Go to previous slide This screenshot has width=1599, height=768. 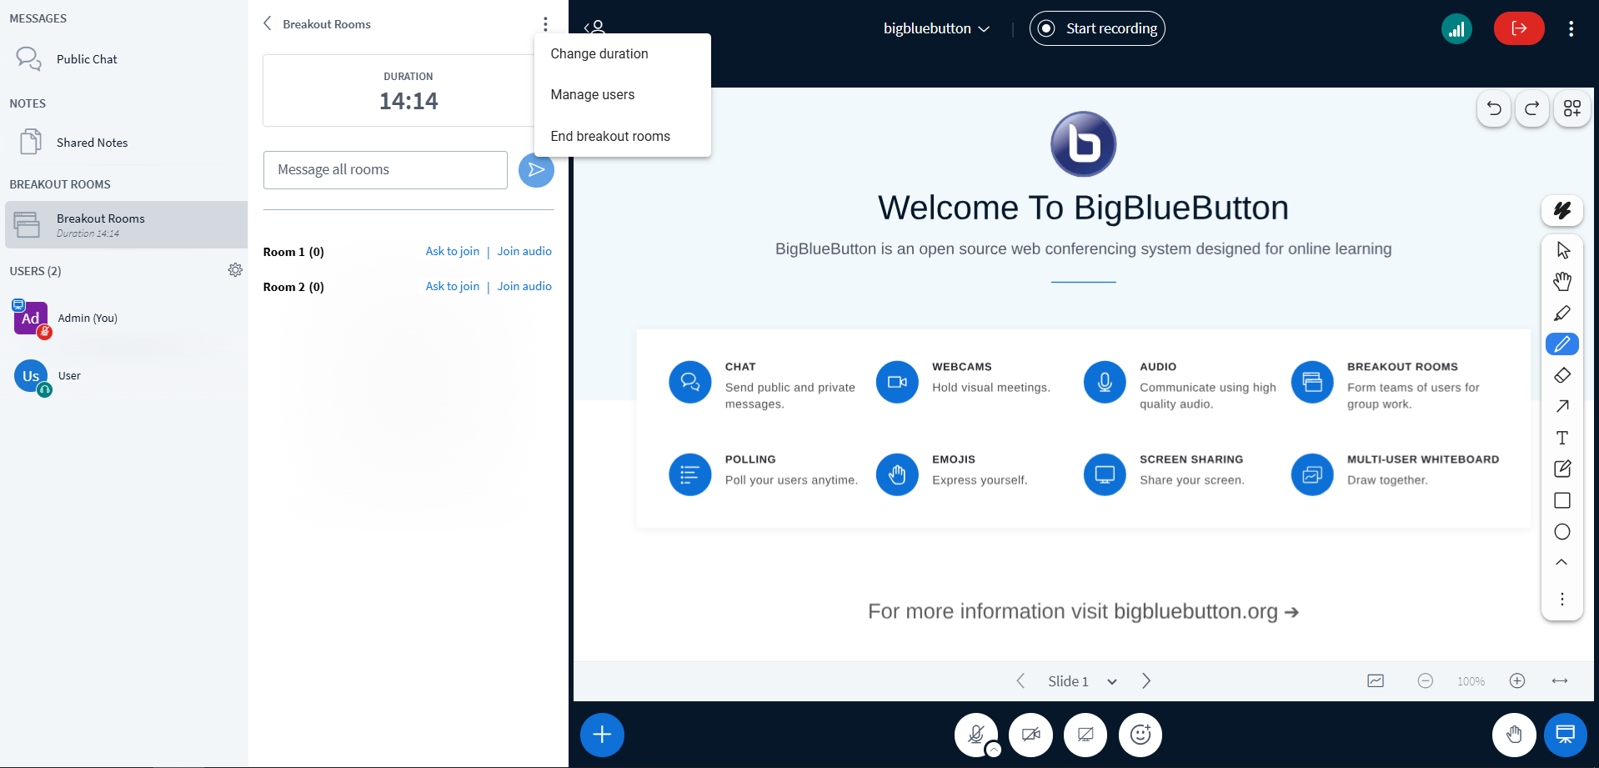(1020, 681)
